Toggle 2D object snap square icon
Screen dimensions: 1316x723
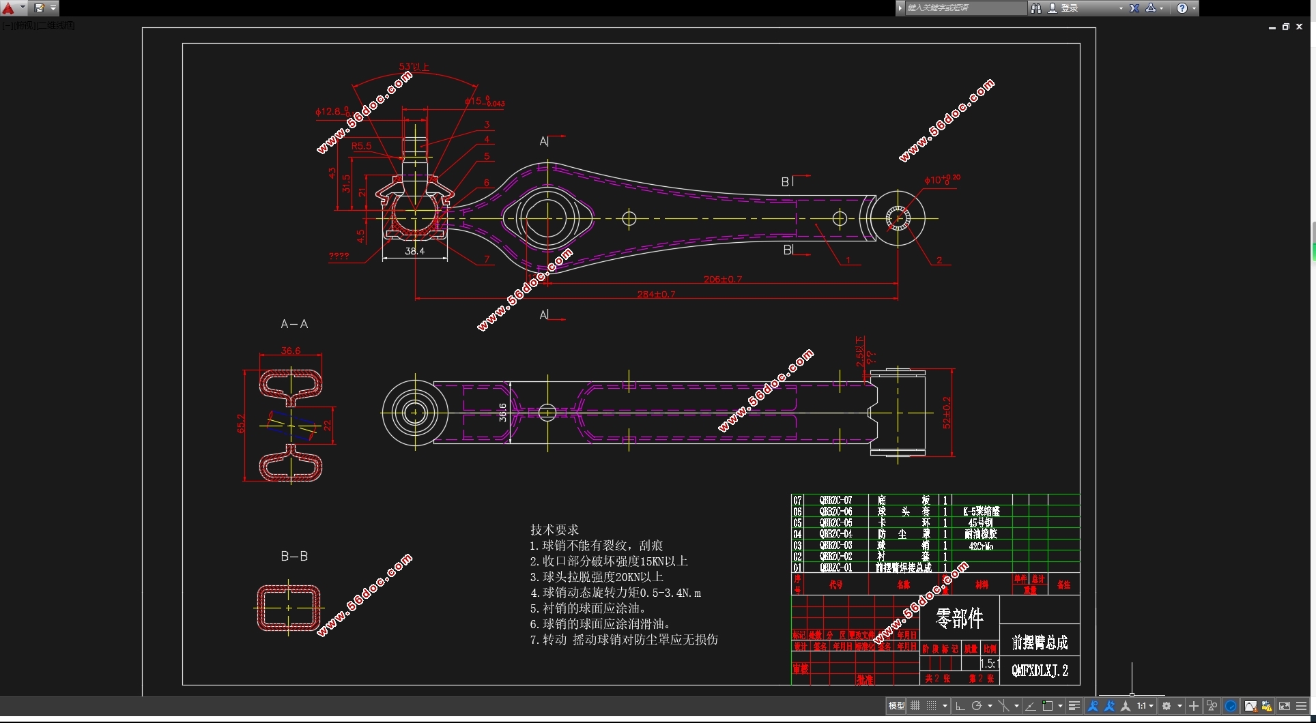pyautogui.click(x=1048, y=706)
